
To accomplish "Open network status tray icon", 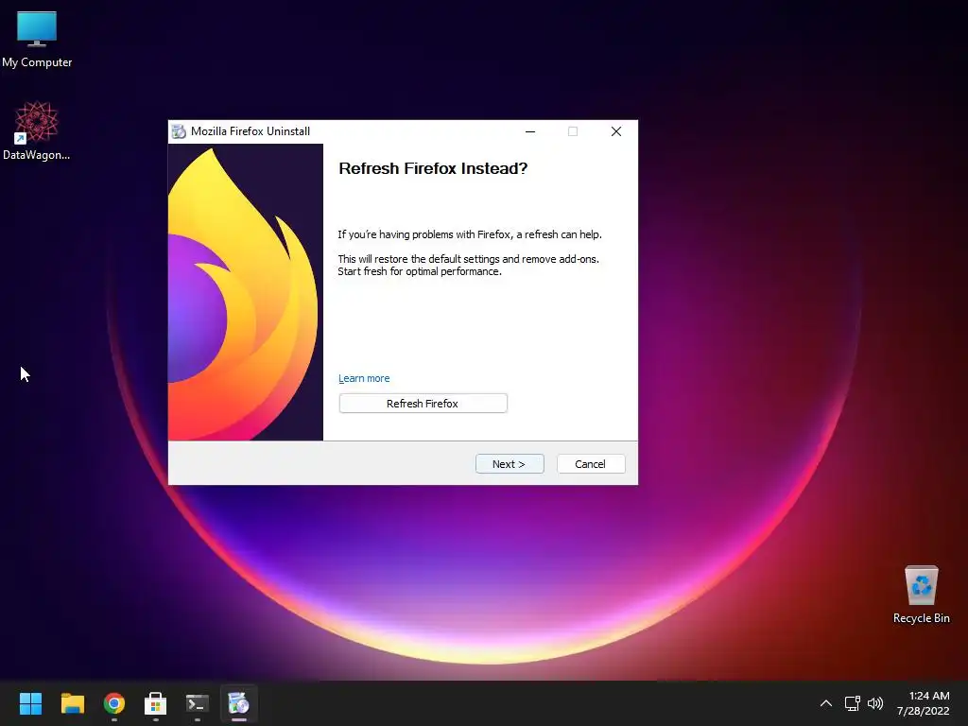I will pos(853,703).
